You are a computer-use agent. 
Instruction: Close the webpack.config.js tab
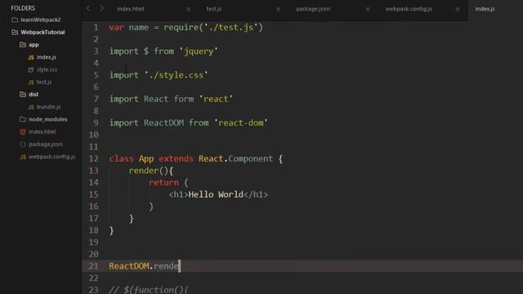coord(458,9)
